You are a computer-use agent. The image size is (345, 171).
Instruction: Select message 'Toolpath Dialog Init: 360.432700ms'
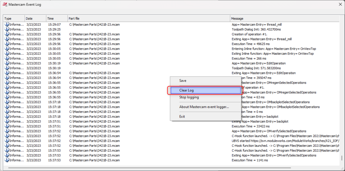tap(256, 29)
